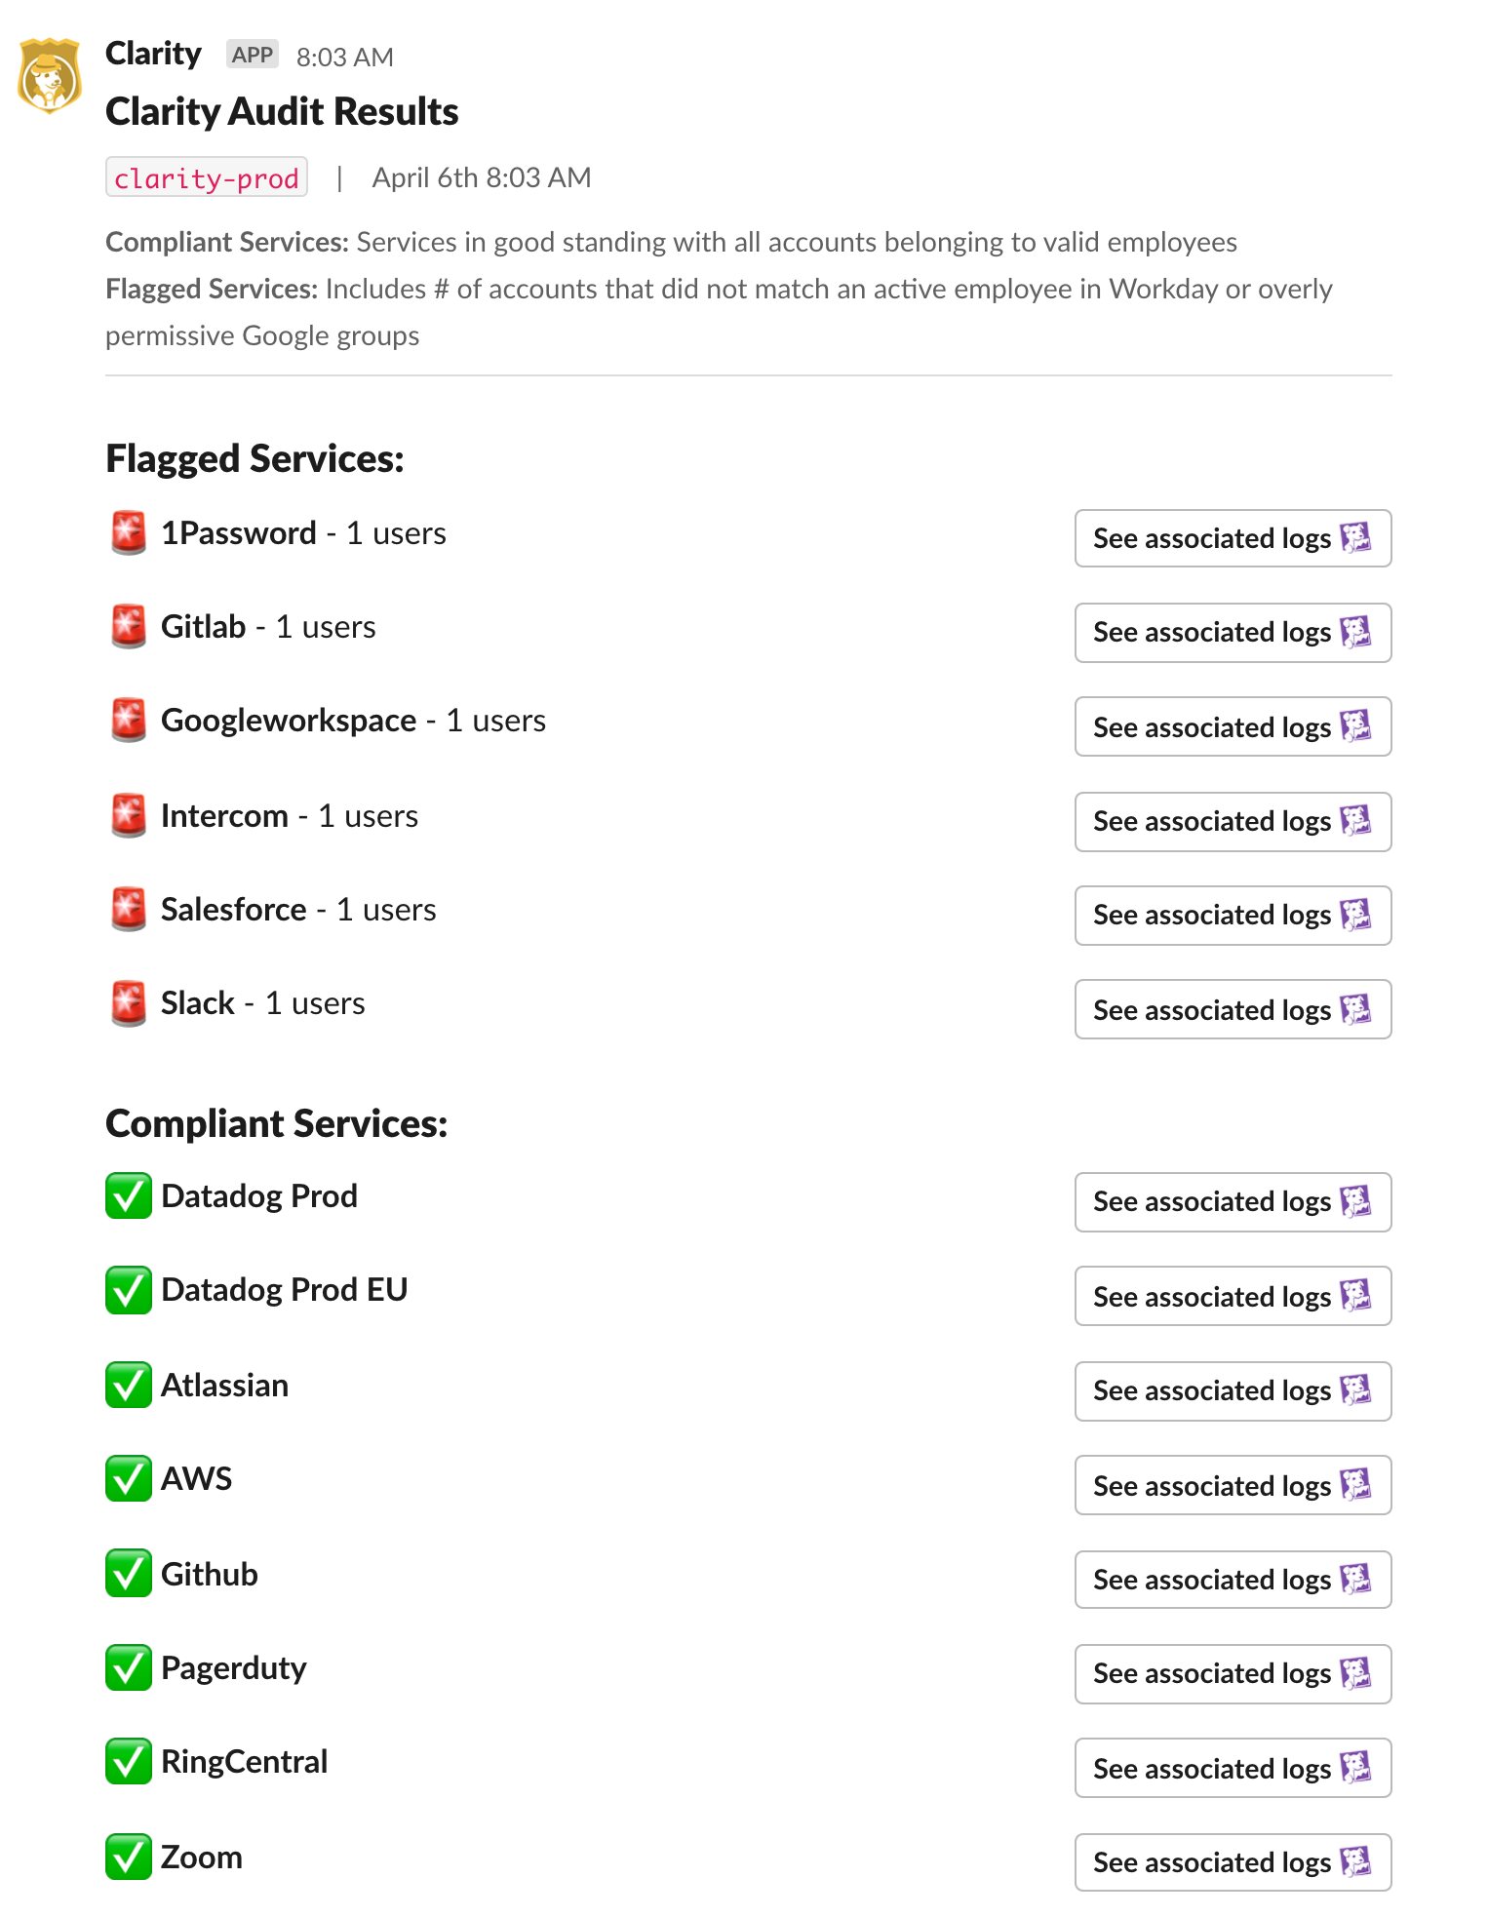Screen dimensions: 1488x1917
Task: See associated logs for Salesforce
Action: point(1232,916)
